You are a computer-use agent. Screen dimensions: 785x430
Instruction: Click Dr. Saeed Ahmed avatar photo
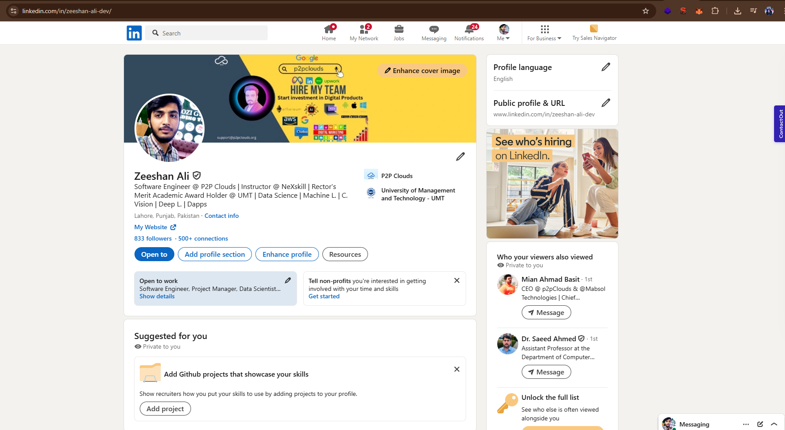tap(508, 344)
